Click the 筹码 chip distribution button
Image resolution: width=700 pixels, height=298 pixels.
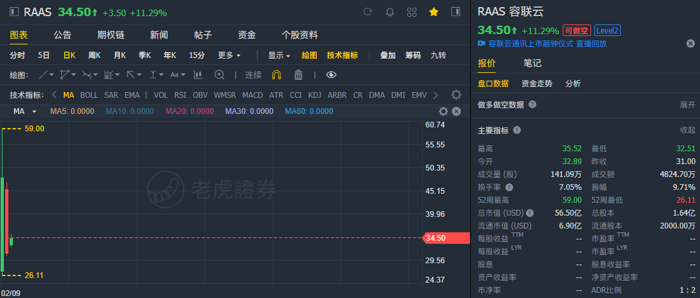click(413, 55)
